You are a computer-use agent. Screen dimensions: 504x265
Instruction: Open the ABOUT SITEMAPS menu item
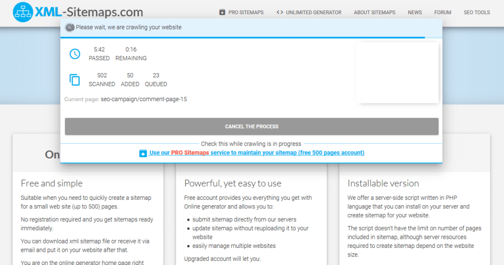coord(375,12)
